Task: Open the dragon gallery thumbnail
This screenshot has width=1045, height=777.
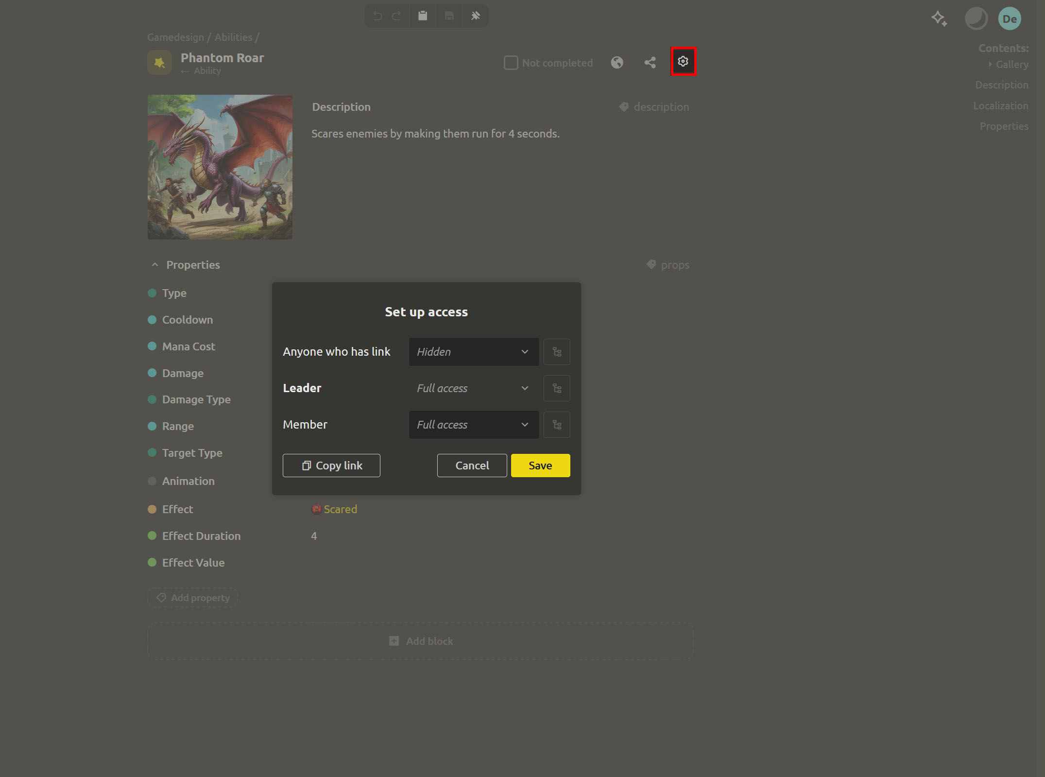Action: point(220,167)
